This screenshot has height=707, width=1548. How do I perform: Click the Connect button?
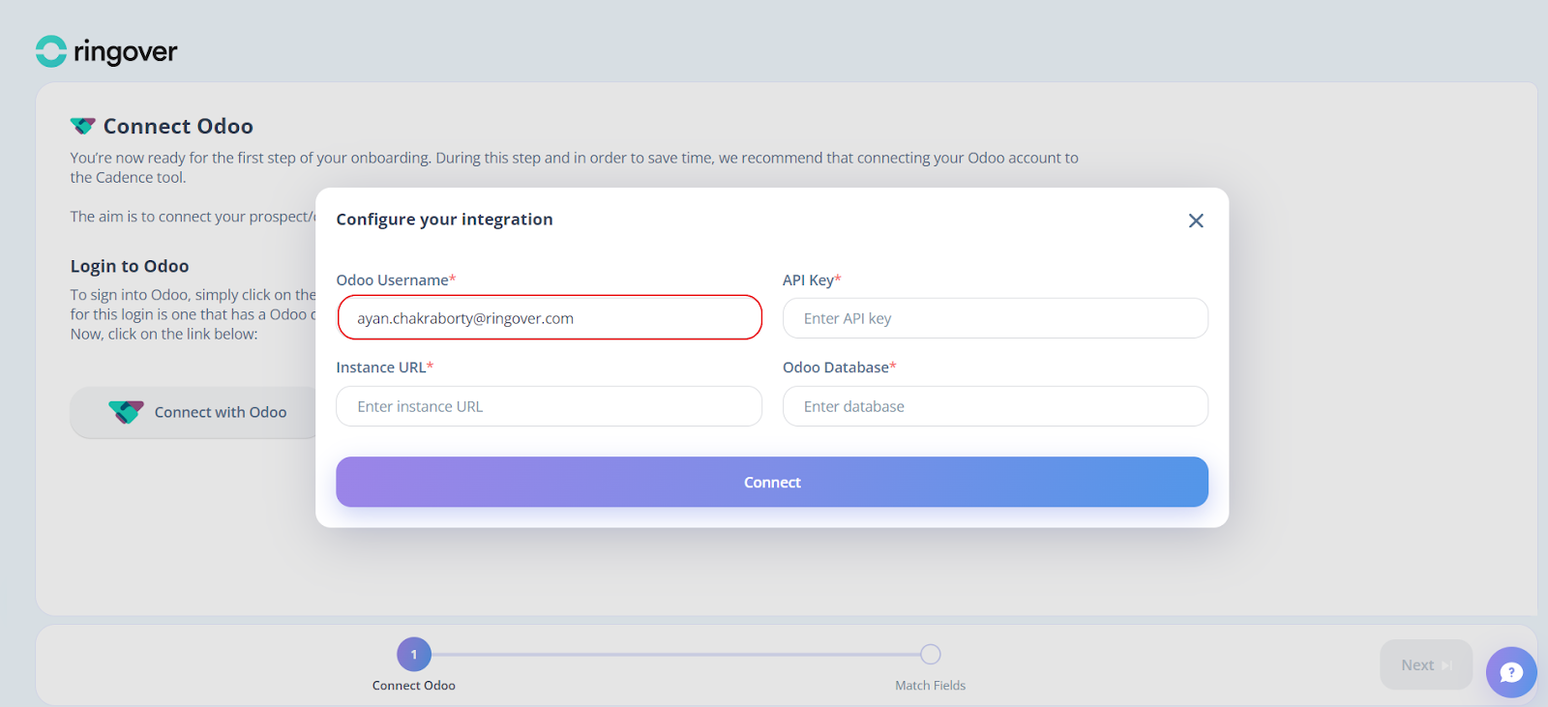(772, 482)
